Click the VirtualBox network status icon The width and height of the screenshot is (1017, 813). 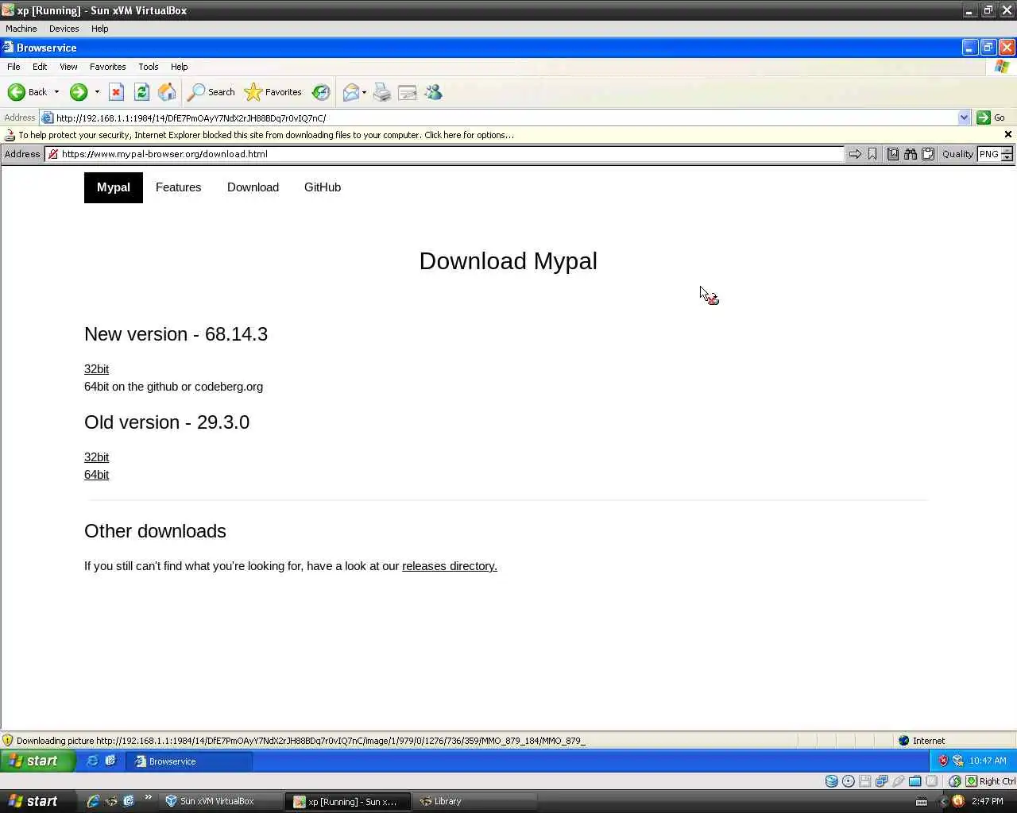[882, 781]
